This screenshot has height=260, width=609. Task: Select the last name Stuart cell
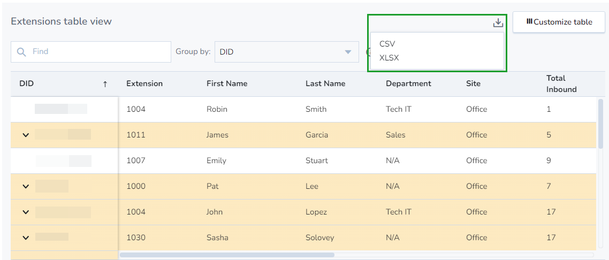tap(316, 160)
